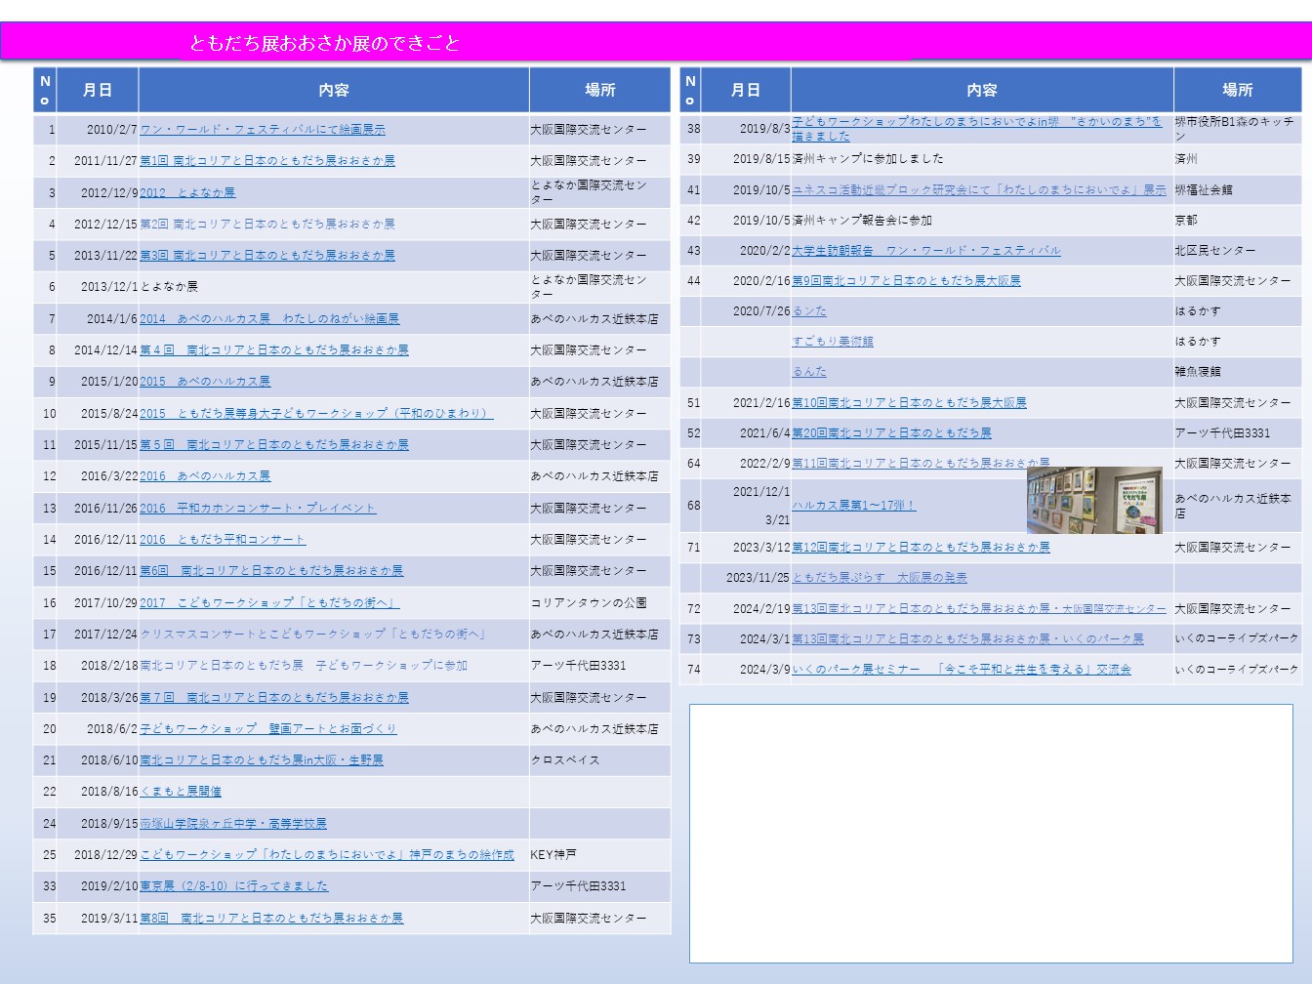The width and height of the screenshot is (1312, 984).
Task: Click the 2016 ともだち平和コンサート link
Action: pos(223,540)
